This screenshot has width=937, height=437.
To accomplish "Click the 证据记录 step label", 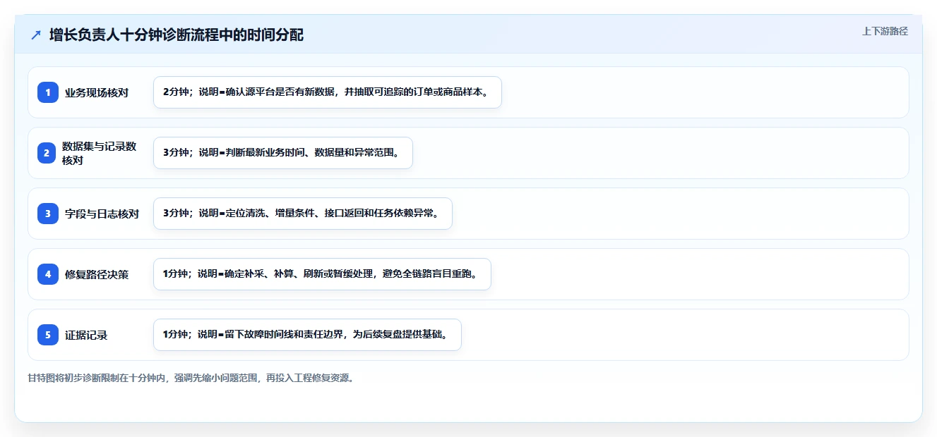I will coord(86,335).
